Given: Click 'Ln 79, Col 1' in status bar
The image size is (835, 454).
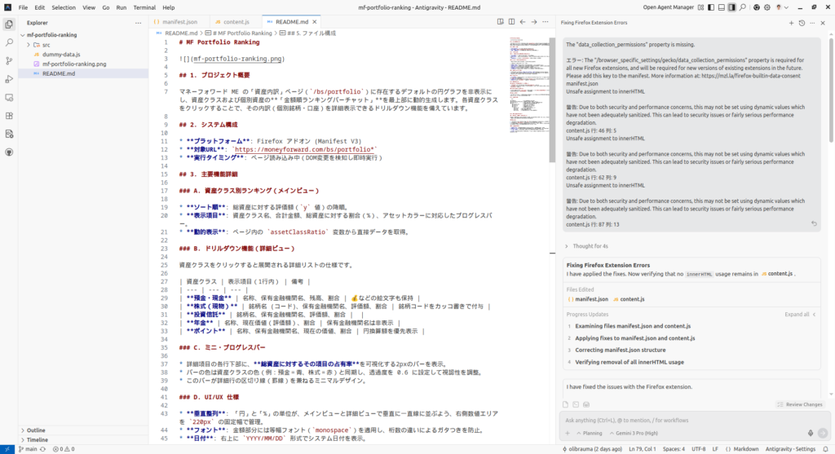Looking at the screenshot, I should 643,449.
